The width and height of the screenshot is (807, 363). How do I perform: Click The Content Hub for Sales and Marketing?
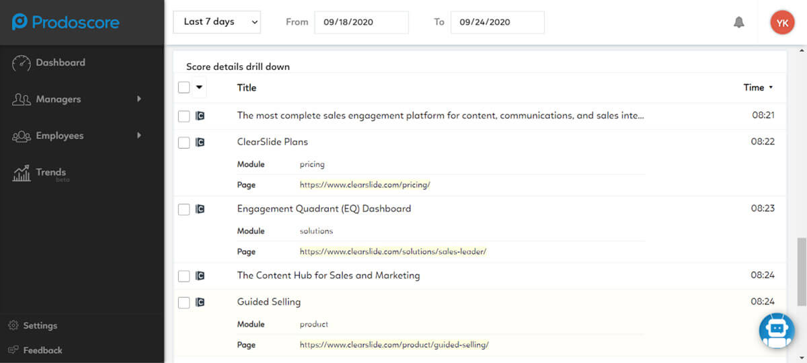point(328,276)
